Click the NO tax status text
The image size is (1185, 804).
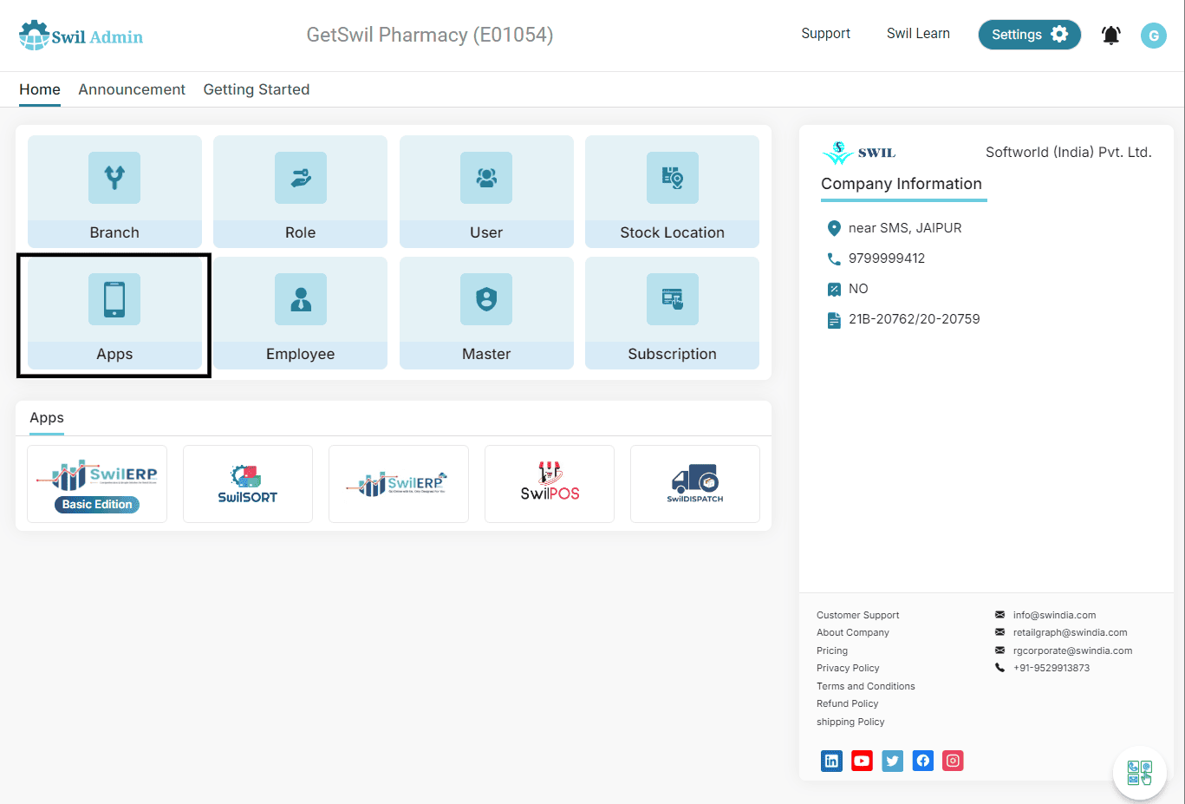click(x=858, y=289)
